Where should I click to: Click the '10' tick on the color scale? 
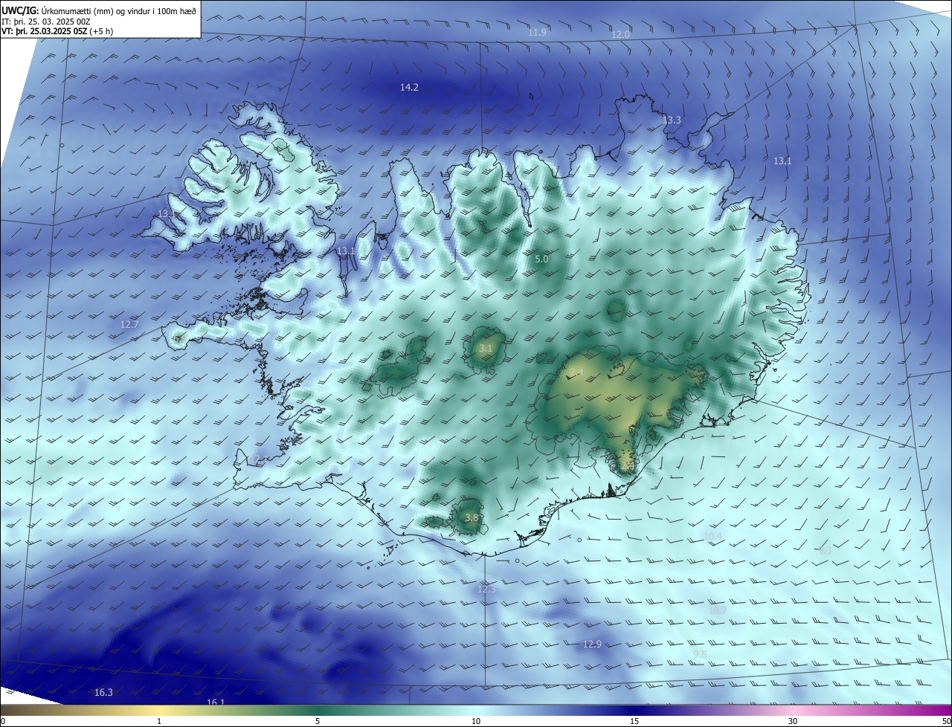(x=476, y=721)
